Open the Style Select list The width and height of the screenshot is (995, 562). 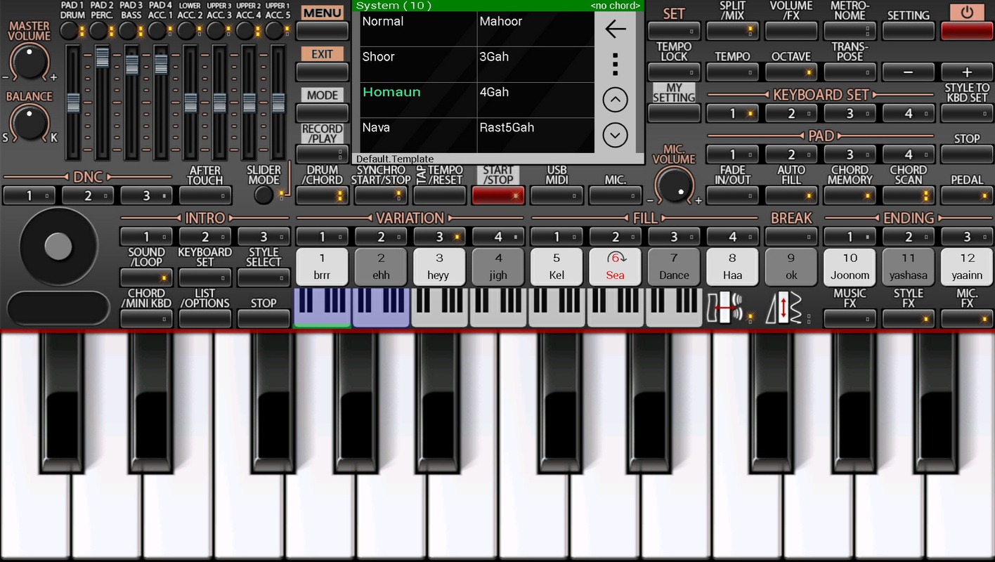(x=264, y=277)
